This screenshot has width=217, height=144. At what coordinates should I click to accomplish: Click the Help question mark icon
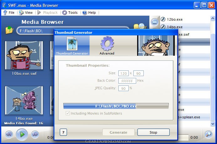pos(85,13)
